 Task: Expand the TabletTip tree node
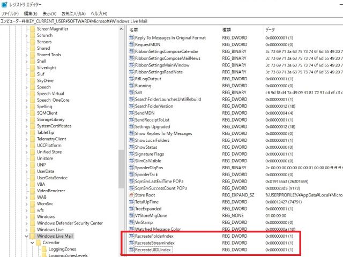point(27,133)
